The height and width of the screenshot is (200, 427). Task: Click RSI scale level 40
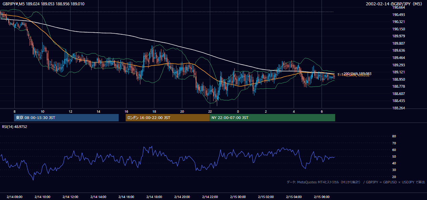click(394, 163)
